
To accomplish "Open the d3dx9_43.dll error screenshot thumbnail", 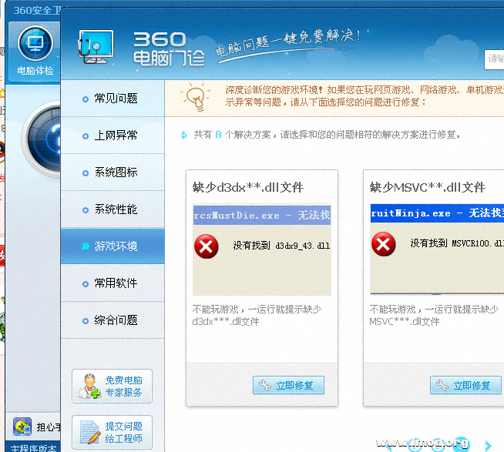I will click(x=262, y=249).
